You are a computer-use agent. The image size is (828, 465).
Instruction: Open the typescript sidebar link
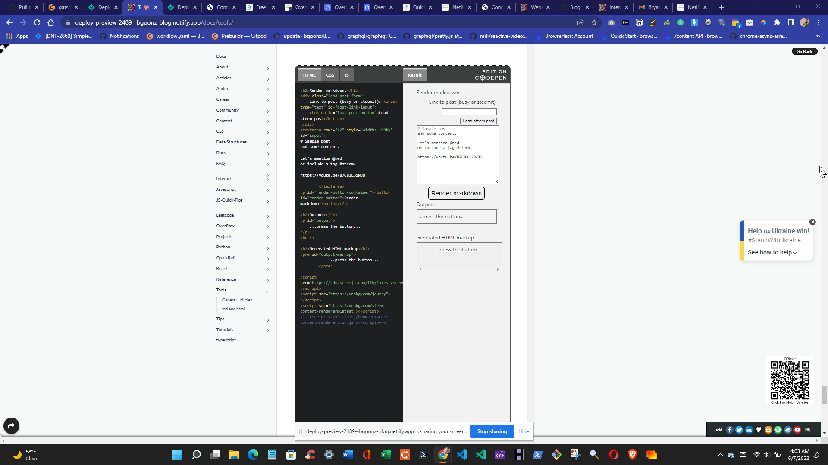(226, 340)
